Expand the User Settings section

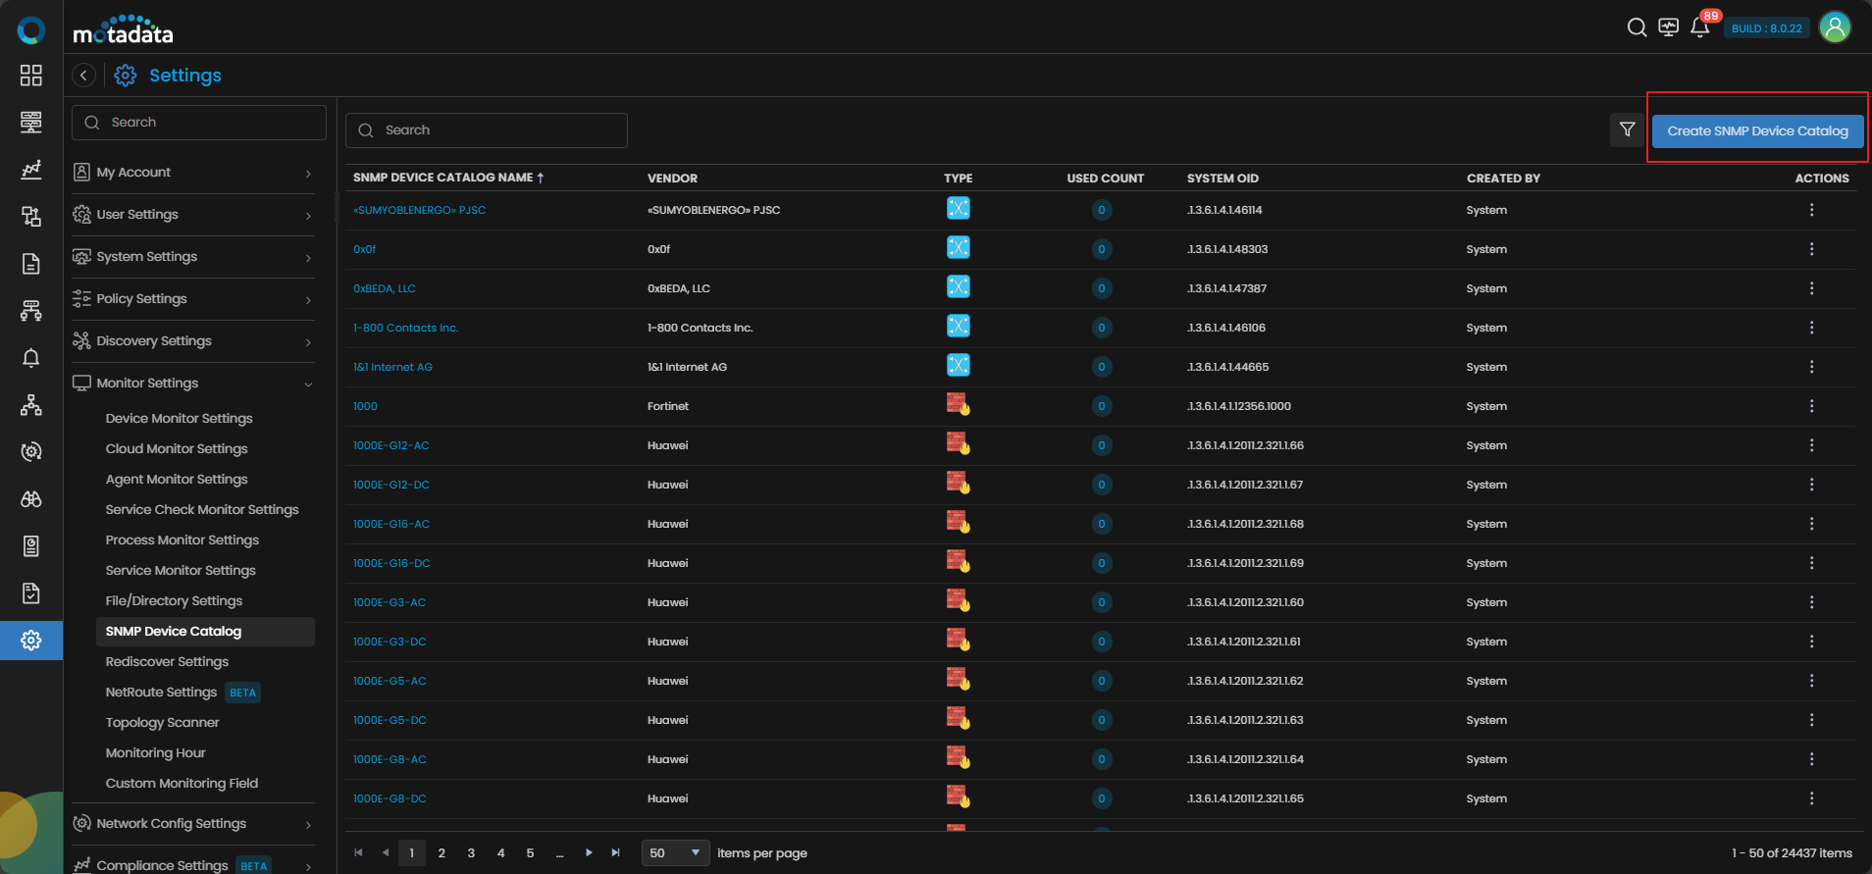click(193, 215)
